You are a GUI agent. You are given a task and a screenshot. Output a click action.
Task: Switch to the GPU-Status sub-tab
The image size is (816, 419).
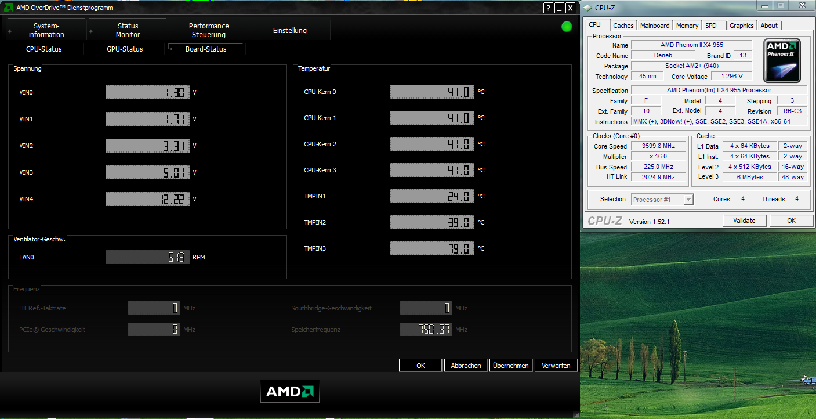click(125, 49)
